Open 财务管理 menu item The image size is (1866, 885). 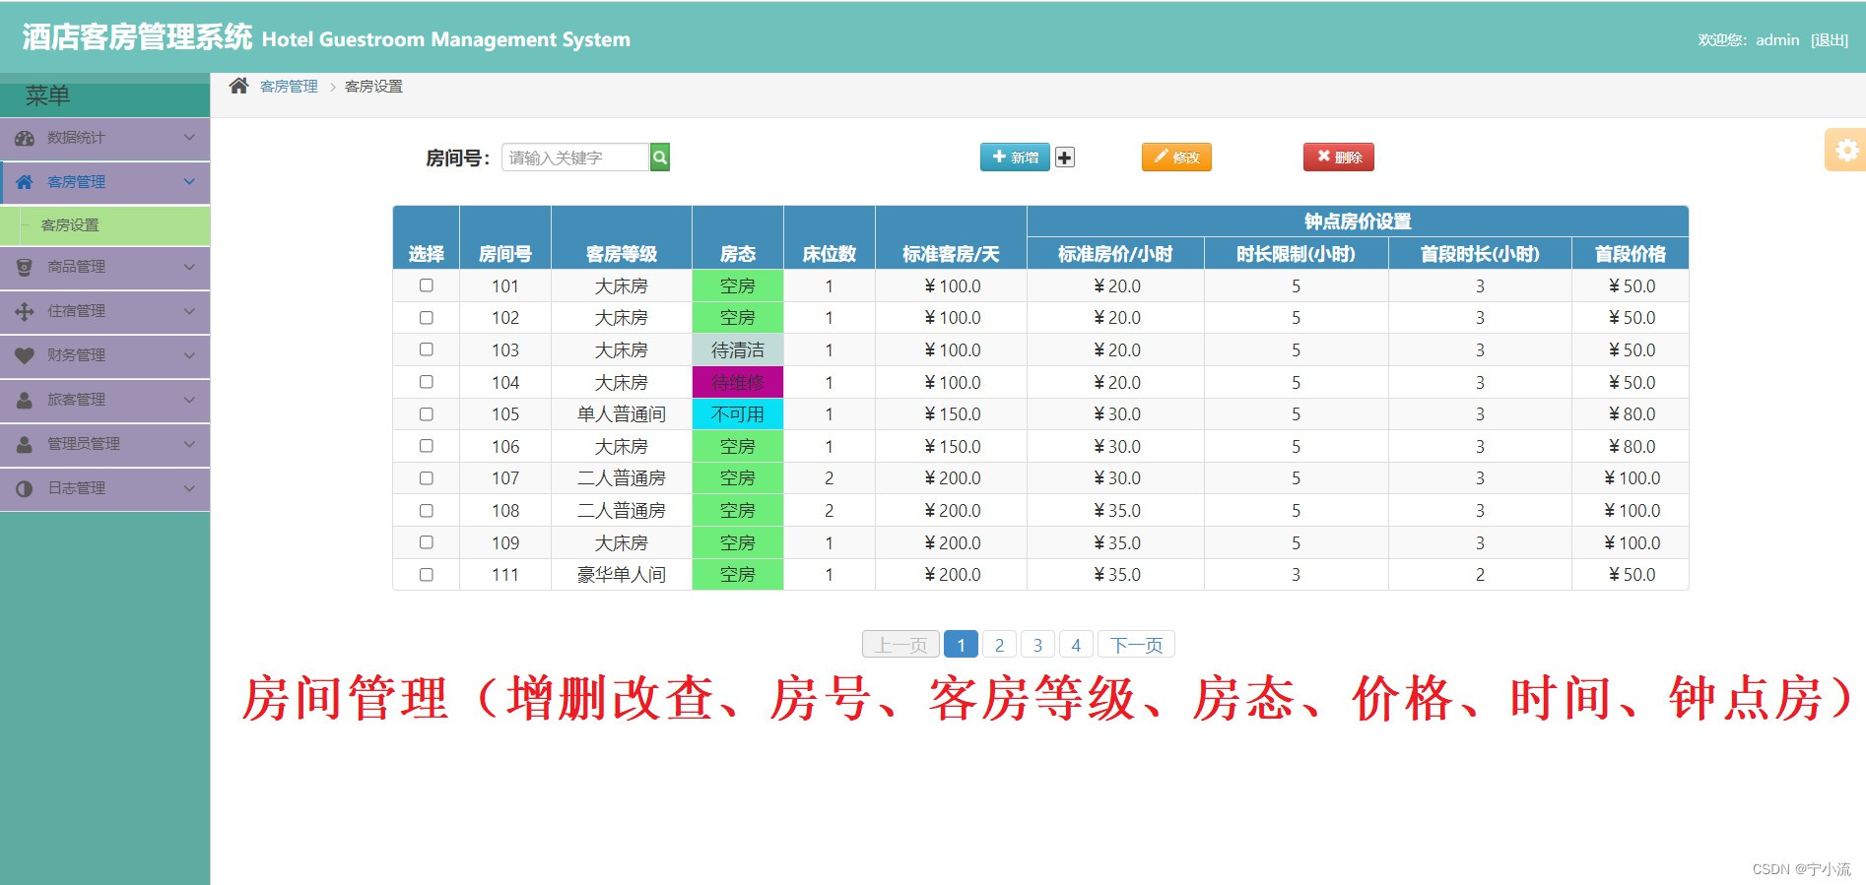(x=104, y=355)
